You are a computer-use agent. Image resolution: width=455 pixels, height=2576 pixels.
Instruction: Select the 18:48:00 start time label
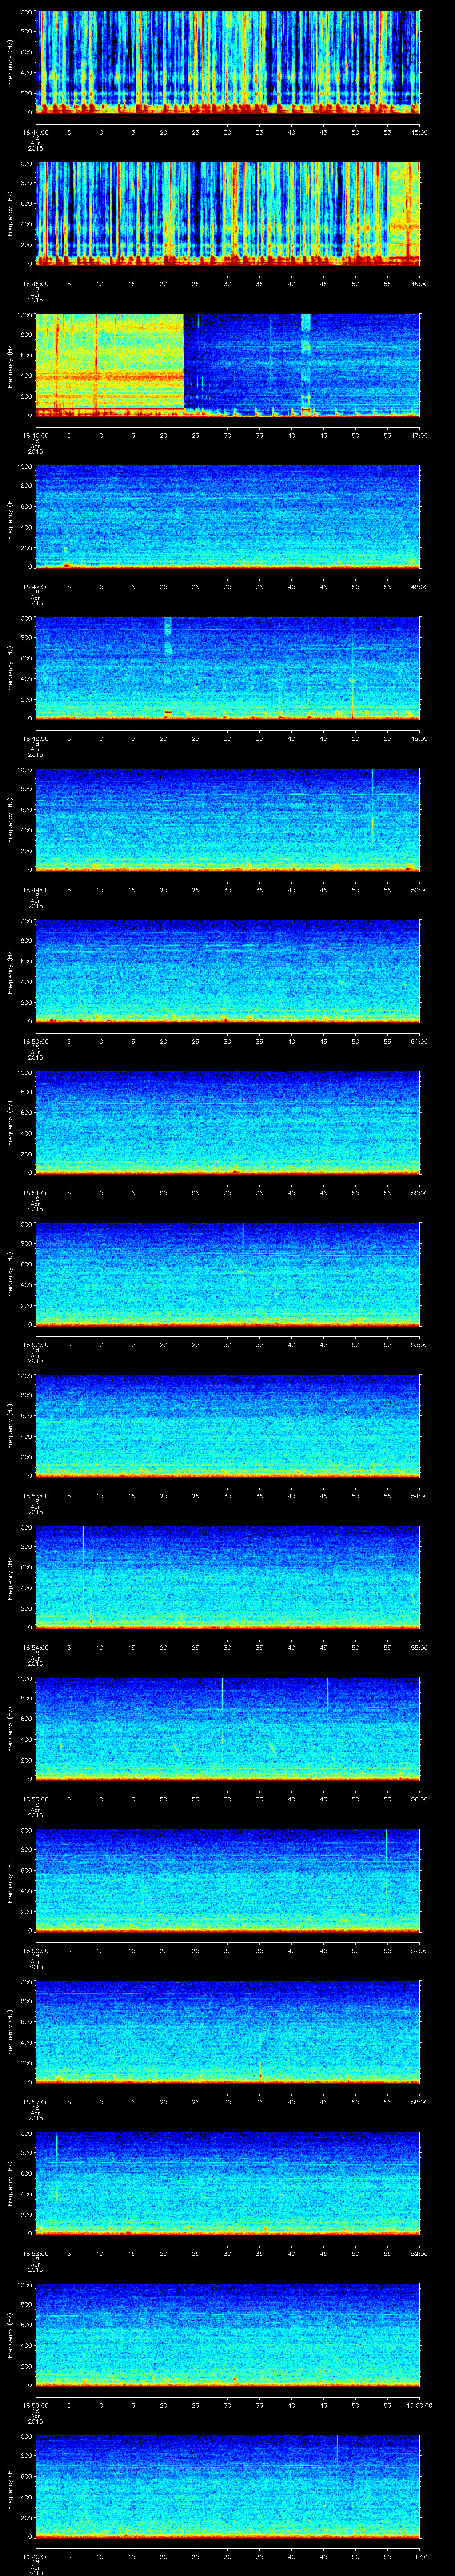tap(36, 739)
